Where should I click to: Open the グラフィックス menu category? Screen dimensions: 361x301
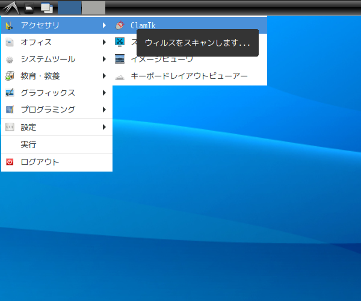(57, 93)
